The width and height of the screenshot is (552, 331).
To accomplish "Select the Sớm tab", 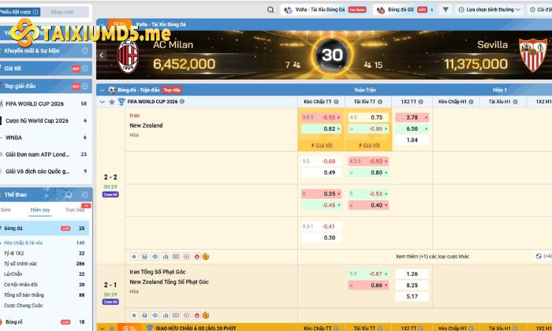I will [6, 210].
